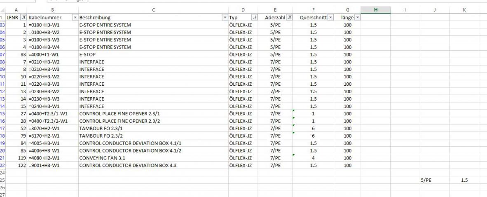The height and width of the screenshot is (197, 487).
Task: Click cell =0400+T2.3/1-W1
Action: [x=52, y=114]
